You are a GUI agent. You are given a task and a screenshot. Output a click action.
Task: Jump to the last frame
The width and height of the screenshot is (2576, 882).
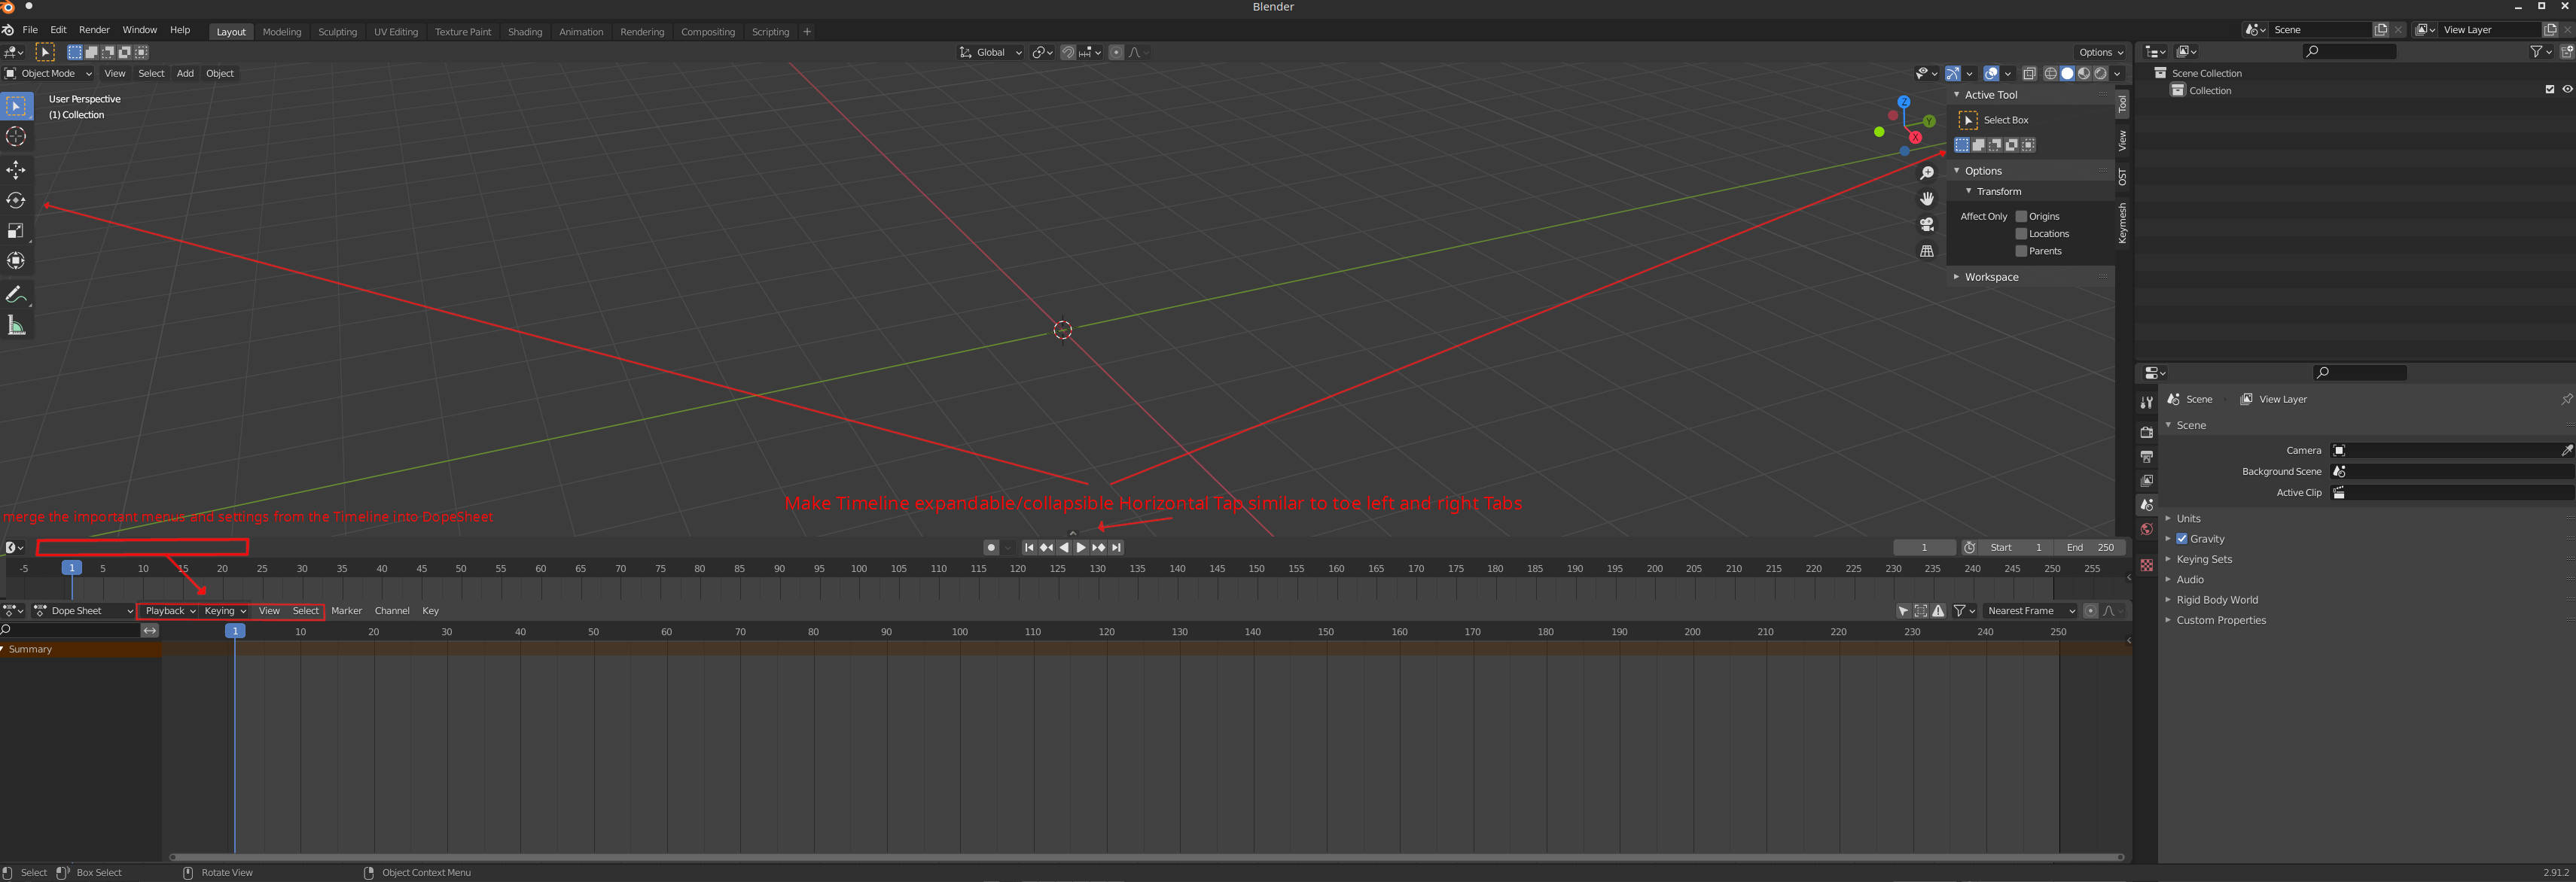(x=1117, y=547)
